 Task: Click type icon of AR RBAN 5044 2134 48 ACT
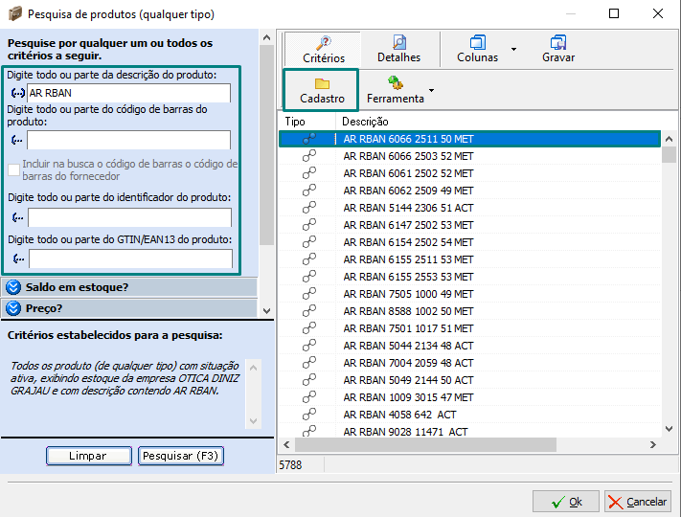(308, 346)
